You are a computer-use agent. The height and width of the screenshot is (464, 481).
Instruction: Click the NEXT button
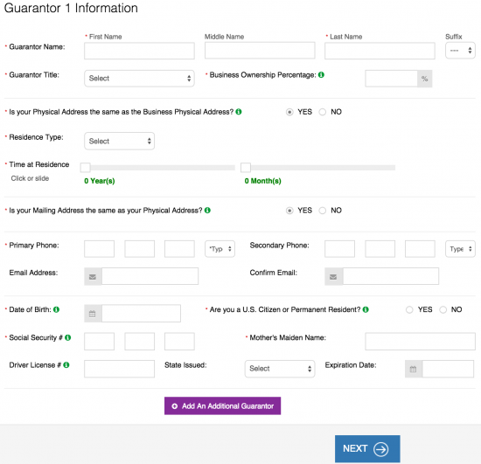click(367, 448)
